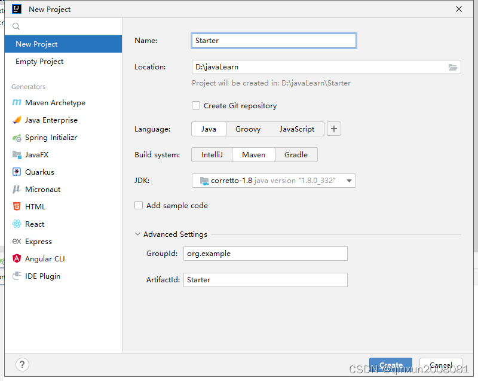Click the Spring Initializr leaf icon
478x381 pixels.
17,138
